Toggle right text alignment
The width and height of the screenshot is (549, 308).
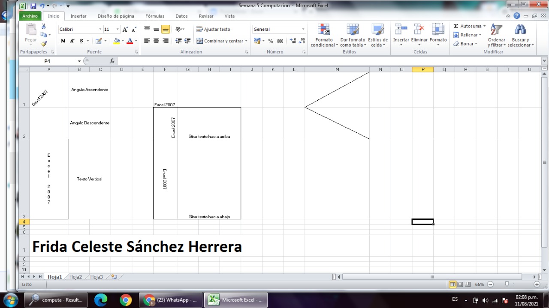point(165,41)
